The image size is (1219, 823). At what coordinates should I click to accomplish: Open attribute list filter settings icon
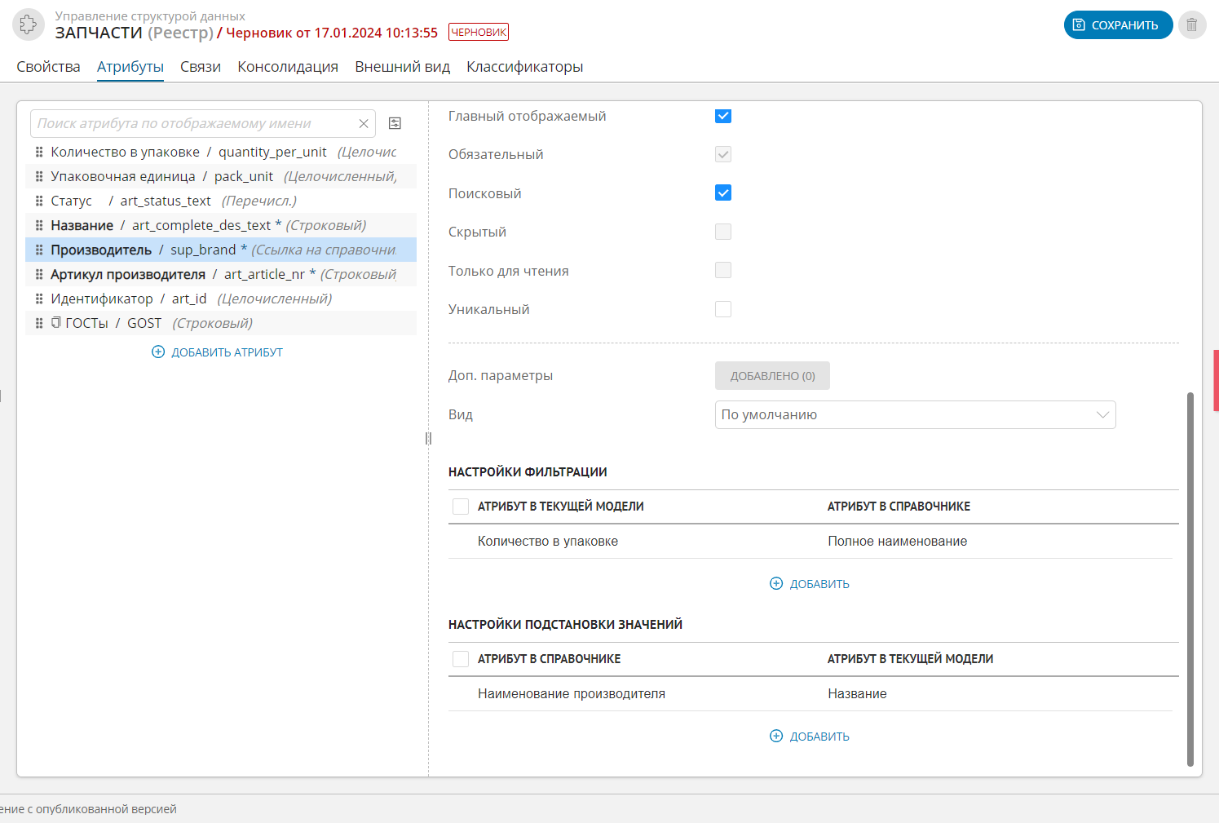(x=395, y=123)
